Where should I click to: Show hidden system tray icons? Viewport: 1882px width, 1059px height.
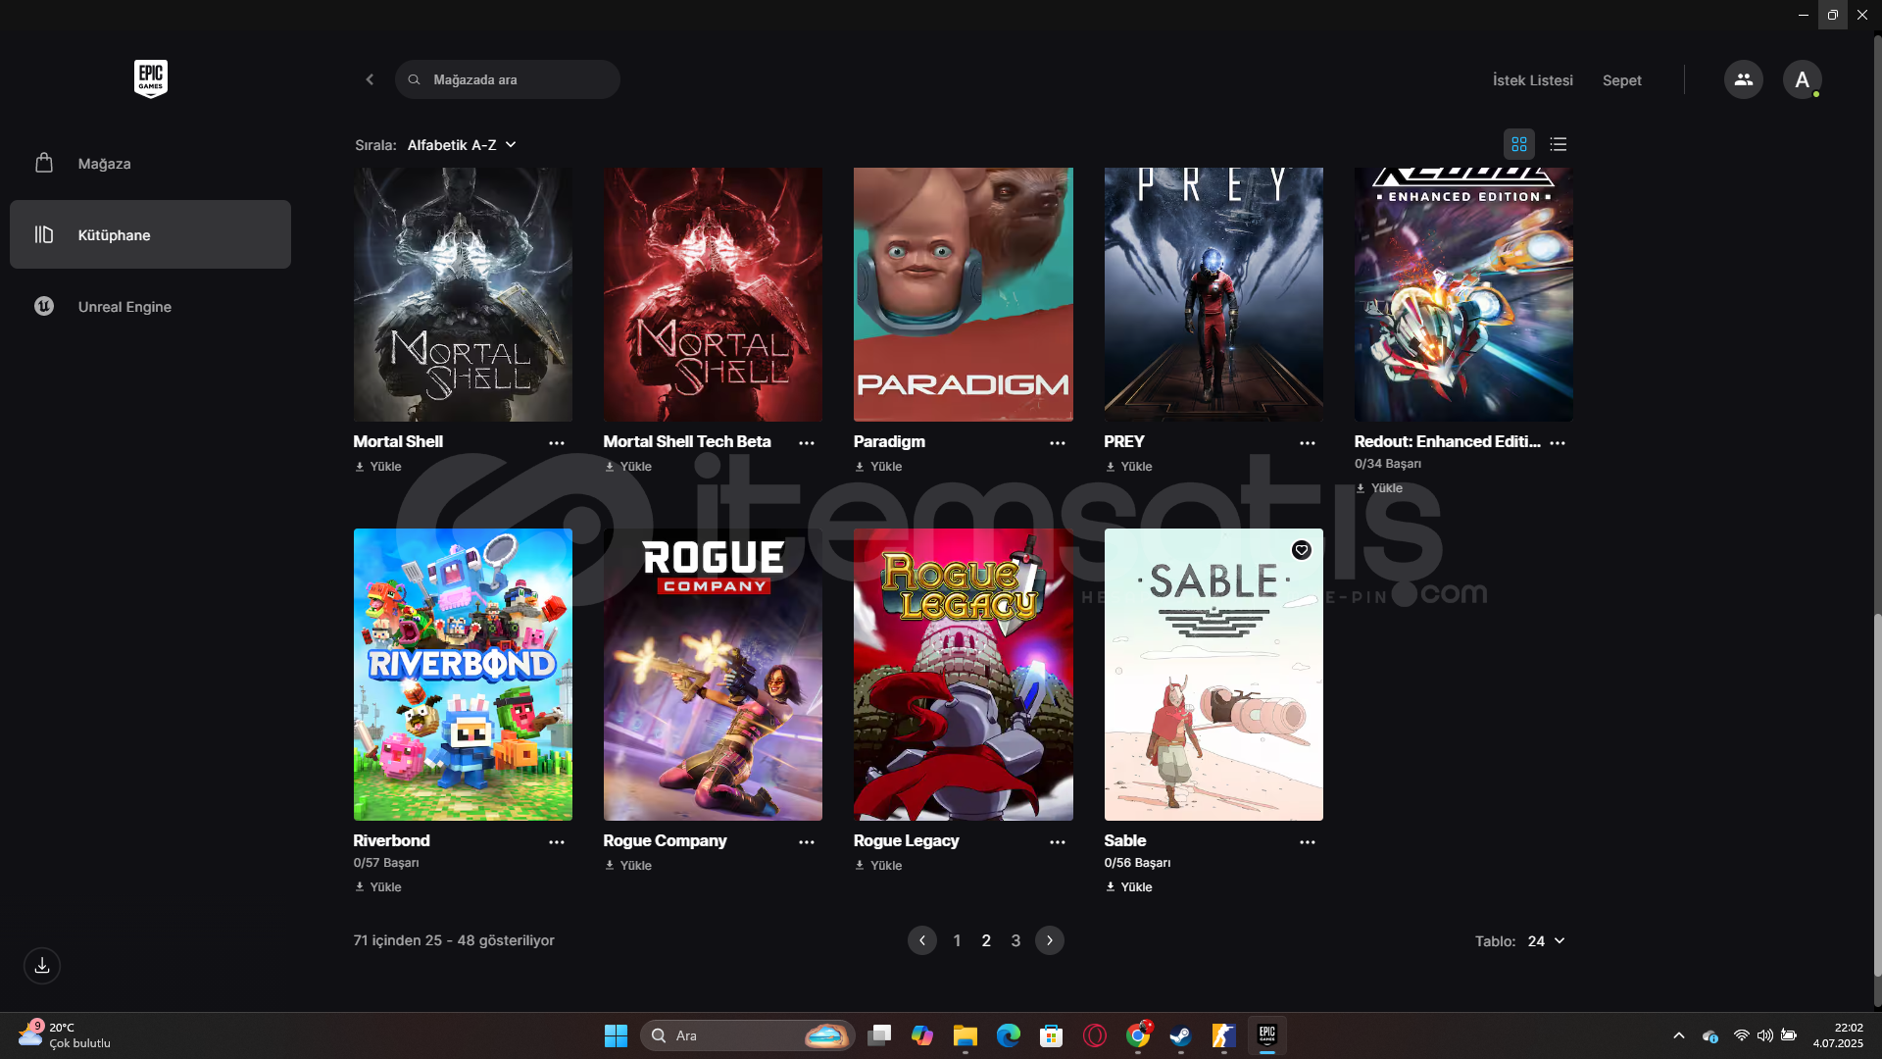pyautogui.click(x=1678, y=1035)
